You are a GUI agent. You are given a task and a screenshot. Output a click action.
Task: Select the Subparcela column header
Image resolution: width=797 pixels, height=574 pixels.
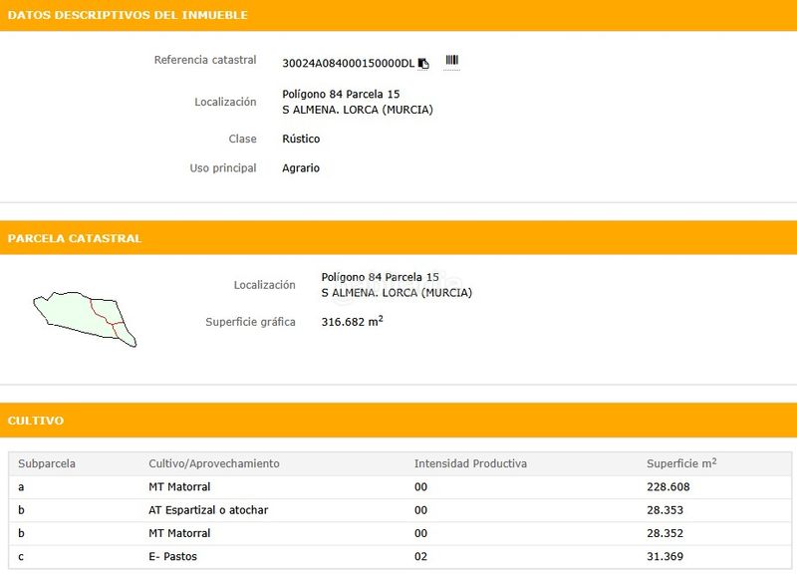click(x=47, y=463)
